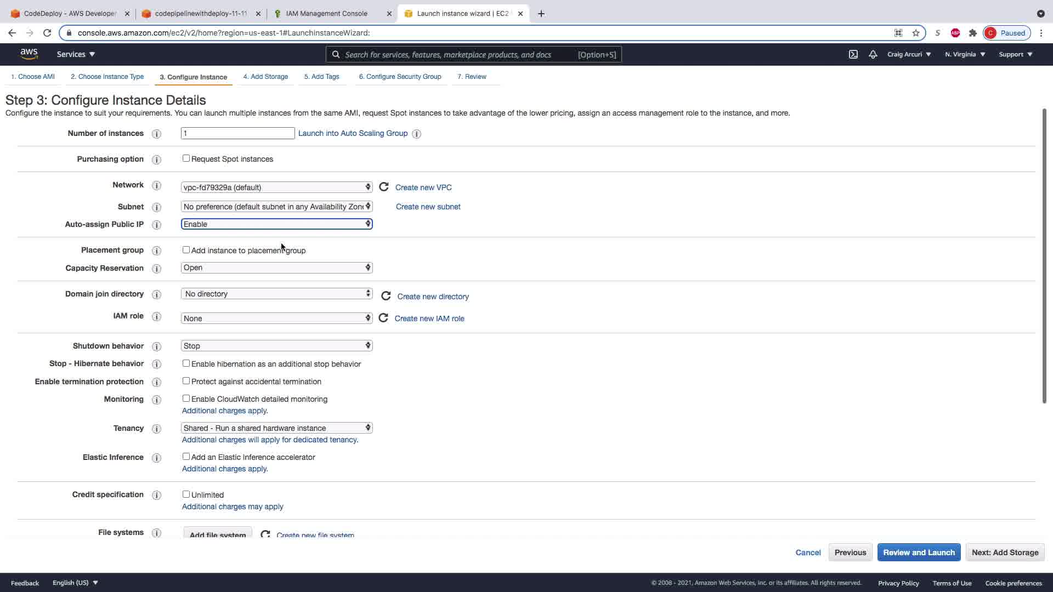Click info icon next to Tenancy
This screenshot has width=1053, height=592.
(x=156, y=429)
